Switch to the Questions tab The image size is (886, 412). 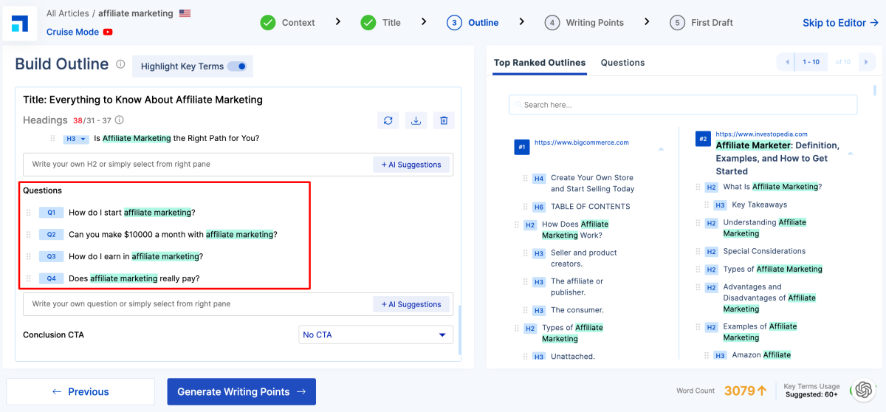(622, 63)
